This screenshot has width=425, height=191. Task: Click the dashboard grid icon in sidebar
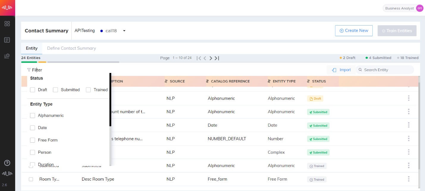tap(7, 24)
